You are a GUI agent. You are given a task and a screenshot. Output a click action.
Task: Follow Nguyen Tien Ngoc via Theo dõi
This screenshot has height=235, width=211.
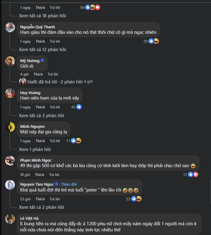tap(70, 184)
